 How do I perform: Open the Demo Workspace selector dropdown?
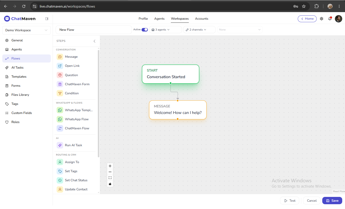pos(27,30)
